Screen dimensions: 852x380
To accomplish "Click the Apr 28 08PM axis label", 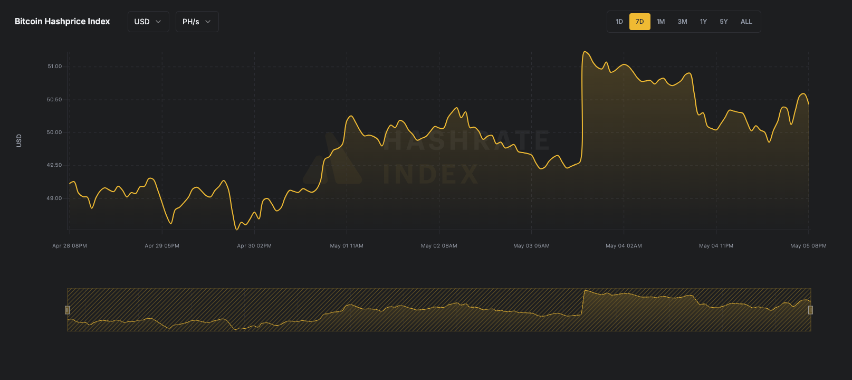I will point(70,246).
